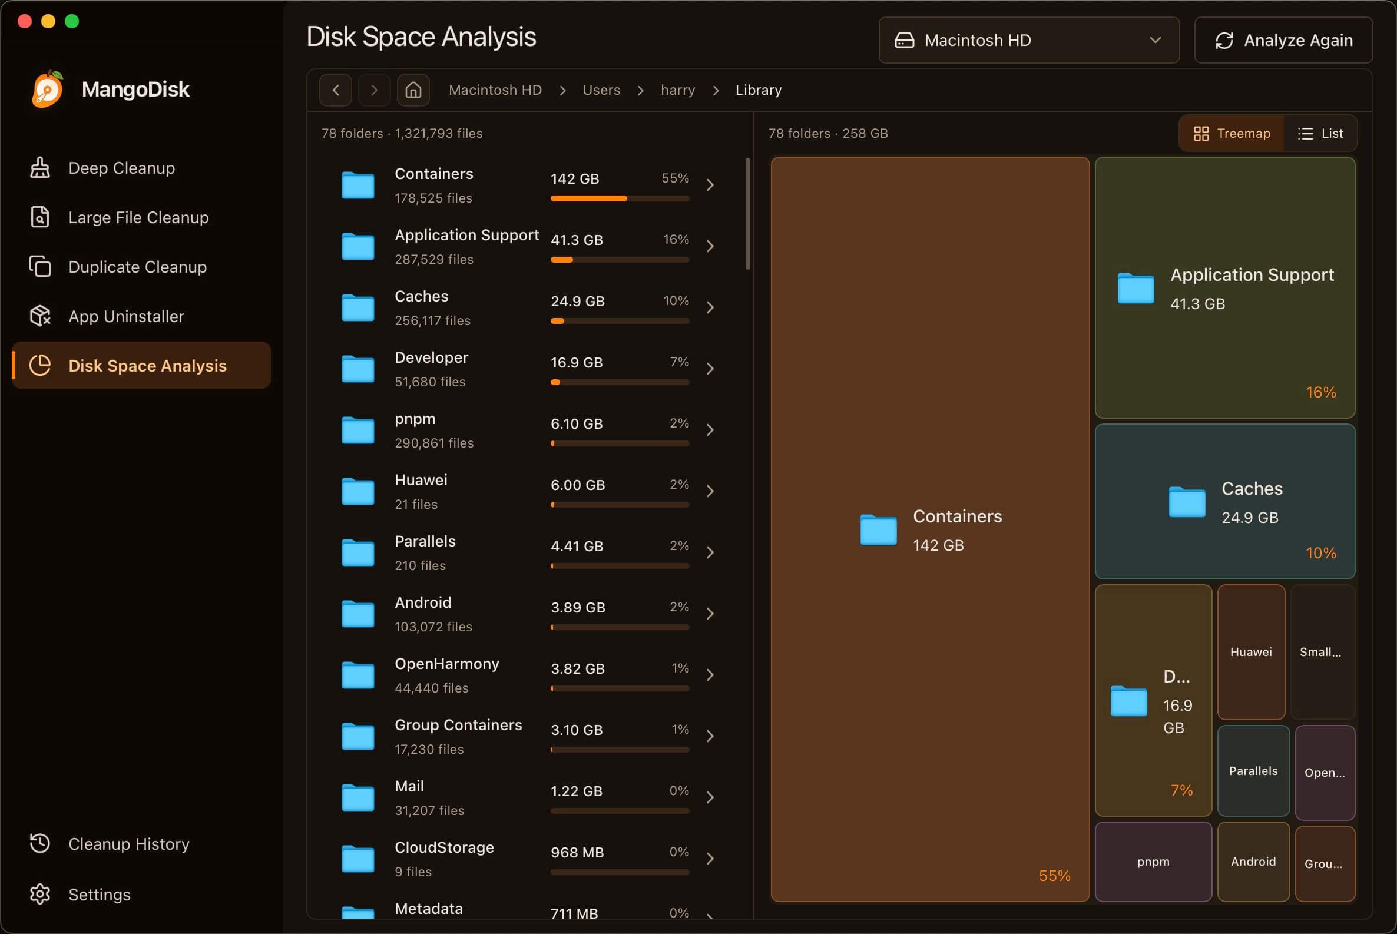Screen dimensions: 1397x934
Task: Click the Application Support folder icon in list
Action: click(x=358, y=247)
